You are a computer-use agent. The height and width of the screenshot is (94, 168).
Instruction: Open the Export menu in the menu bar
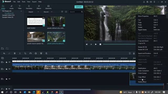34,2
